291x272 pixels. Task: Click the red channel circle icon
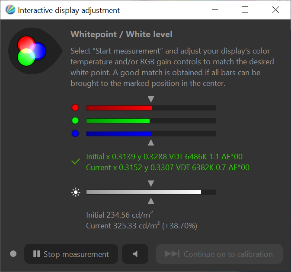click(x=75, y=108)
